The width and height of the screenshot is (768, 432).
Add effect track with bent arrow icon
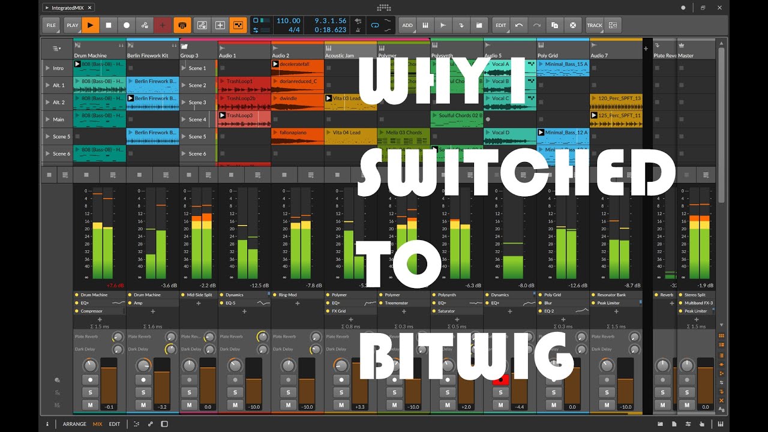tap(461, 25)
